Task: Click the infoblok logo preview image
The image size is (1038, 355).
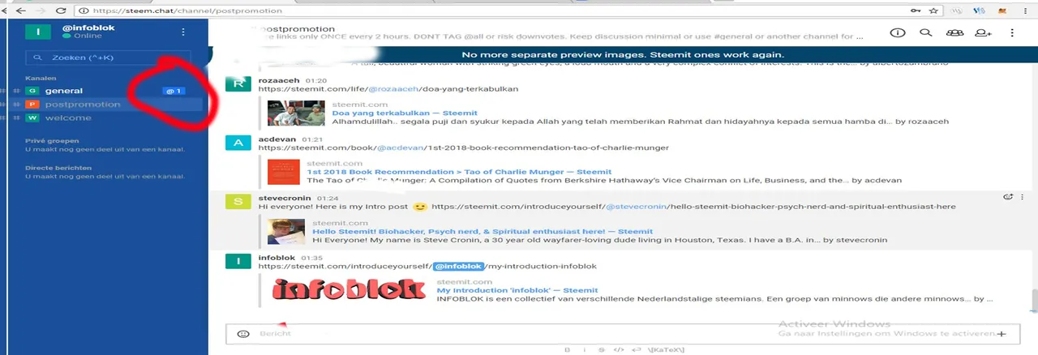Action: [349, 290]
